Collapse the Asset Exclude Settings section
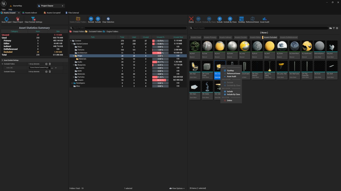 click(2, 60)
